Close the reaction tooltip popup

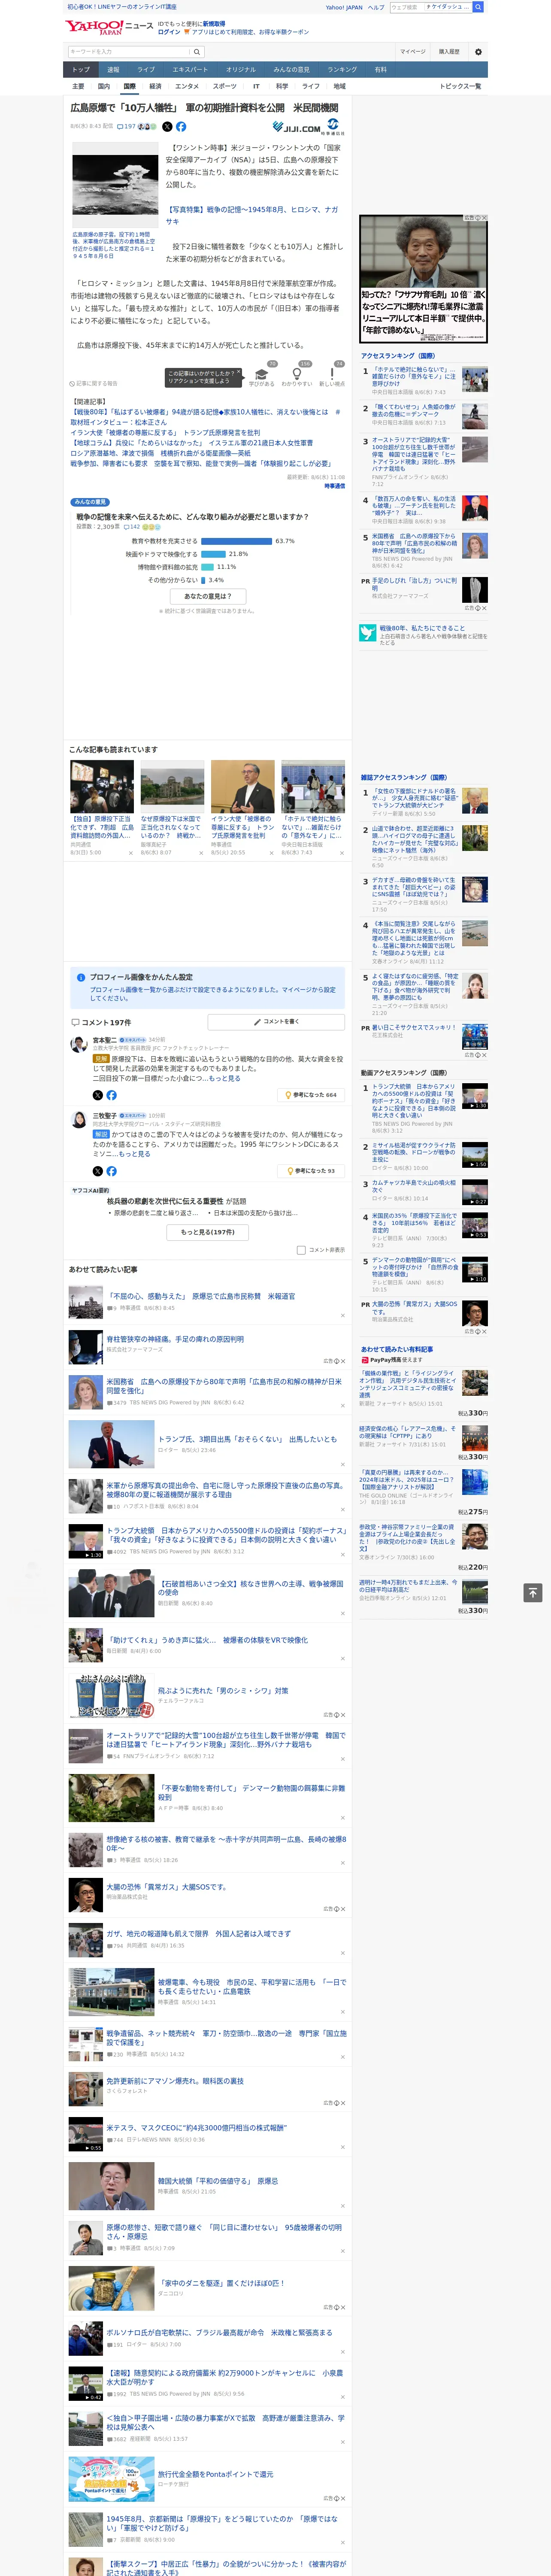[238, 371]
